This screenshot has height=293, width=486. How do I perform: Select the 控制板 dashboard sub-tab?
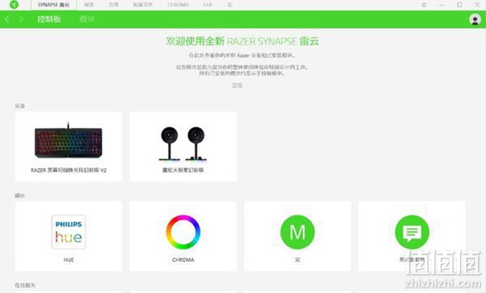(49, 20)
